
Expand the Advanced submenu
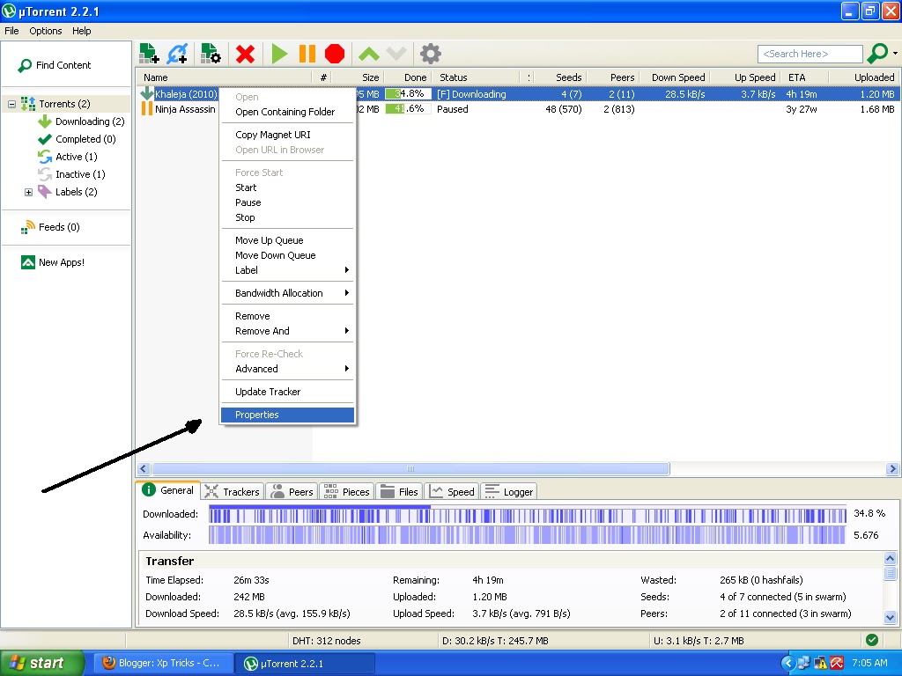click(287, 370)
